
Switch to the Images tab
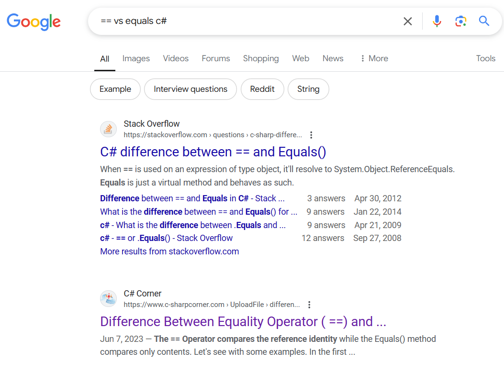click(x=136, y=58)
